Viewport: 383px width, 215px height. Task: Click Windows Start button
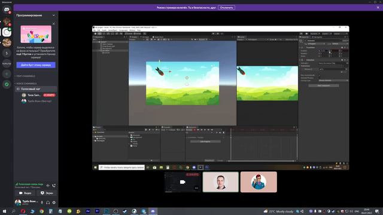4,211
